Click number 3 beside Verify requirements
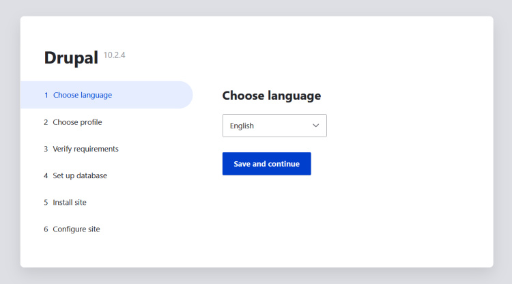The image size is (512, 284). click(x=46, y=149)
